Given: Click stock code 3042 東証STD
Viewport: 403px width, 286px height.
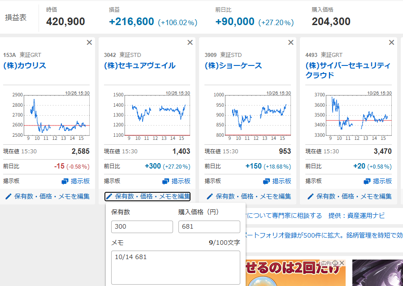Looking at the screenshot, I should click(122, 55).
